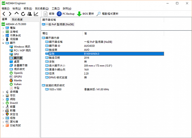The height and width of the screenshot is (138, 192).
Task: Click the 網路 network icon
Action: point(7,99)
